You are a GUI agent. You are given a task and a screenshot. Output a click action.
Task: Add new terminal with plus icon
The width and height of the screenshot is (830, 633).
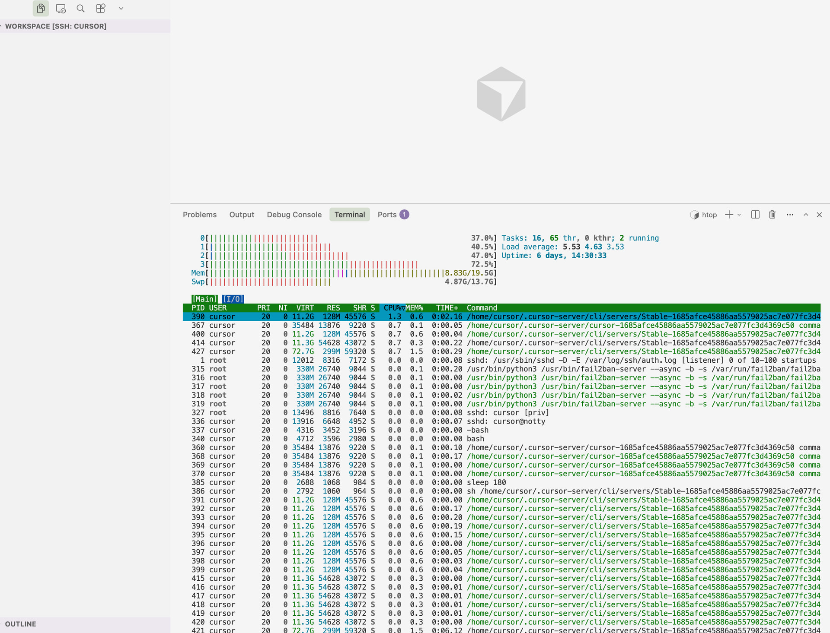(729, 215)
